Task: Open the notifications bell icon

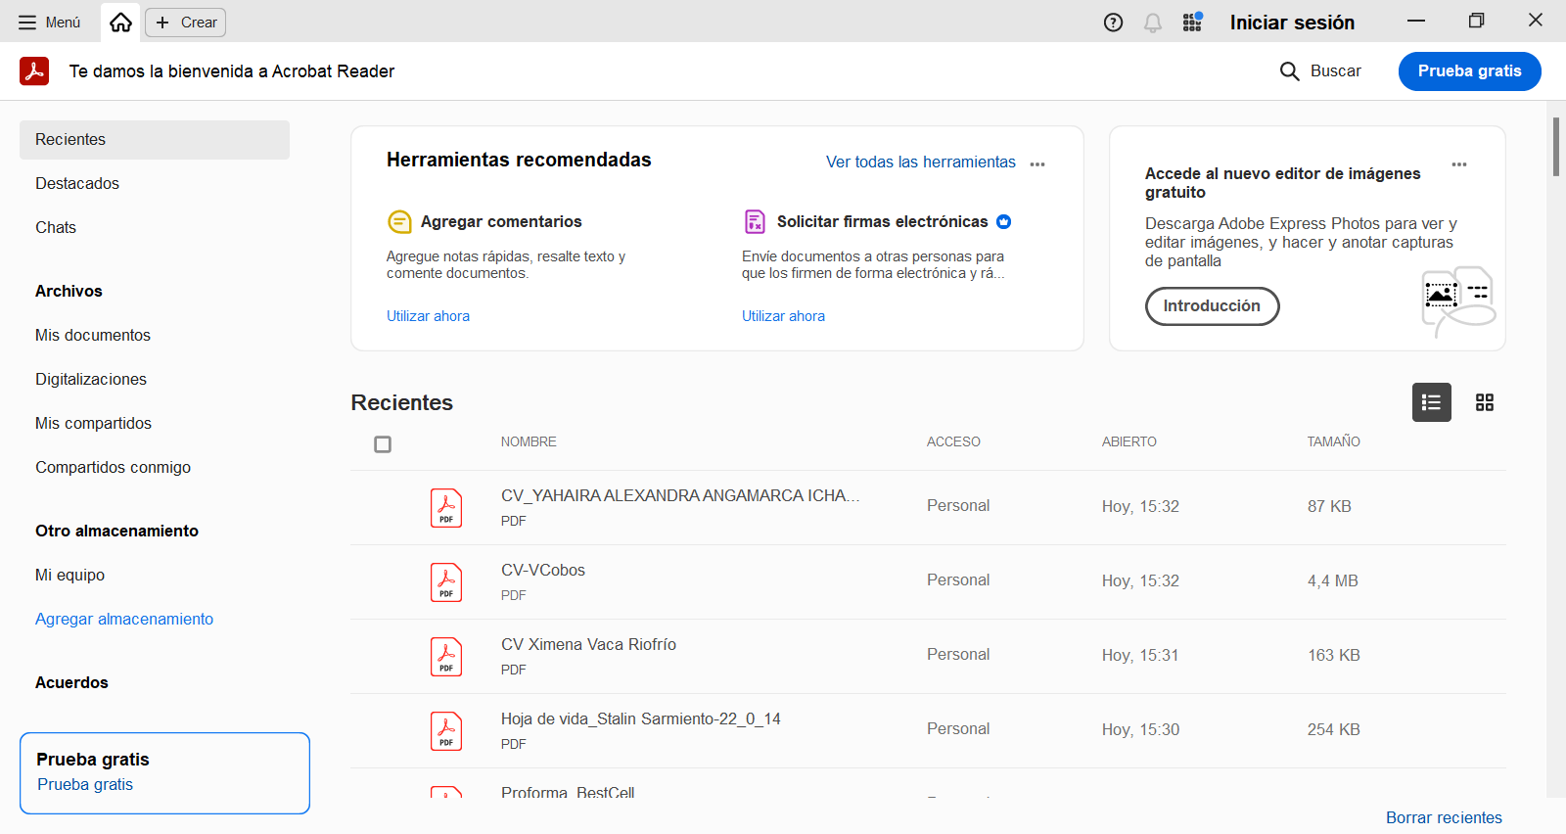Action: tap(1153, 23)
